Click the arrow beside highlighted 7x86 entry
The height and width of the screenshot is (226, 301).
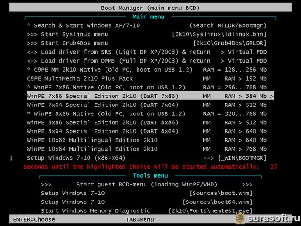272,96
